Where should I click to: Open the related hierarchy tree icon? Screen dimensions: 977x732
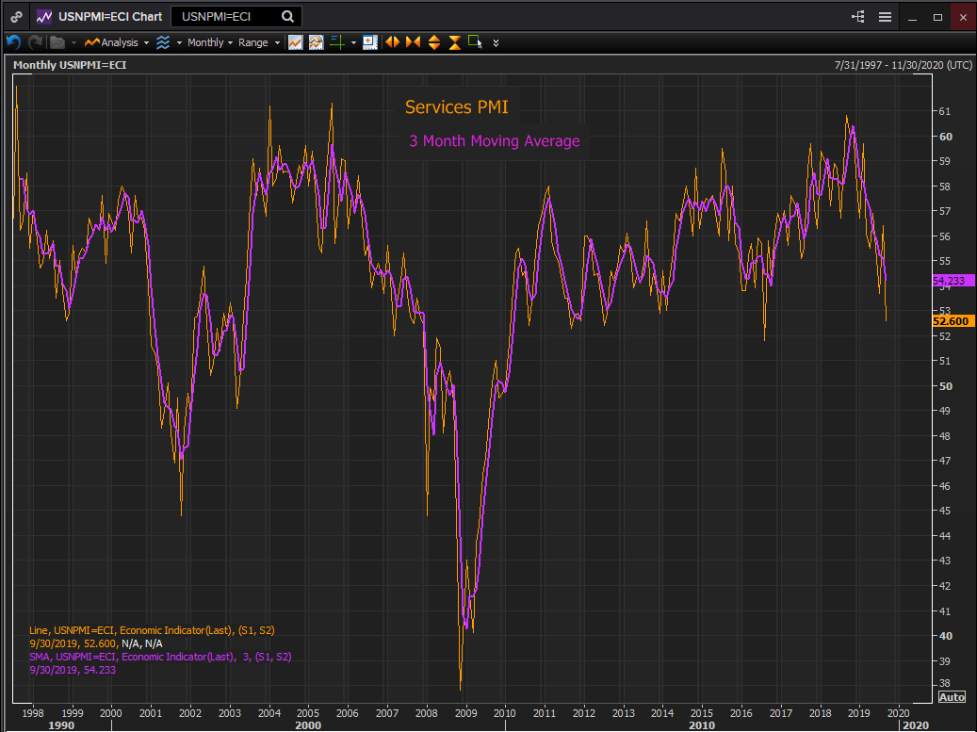[x=857, y=16]
